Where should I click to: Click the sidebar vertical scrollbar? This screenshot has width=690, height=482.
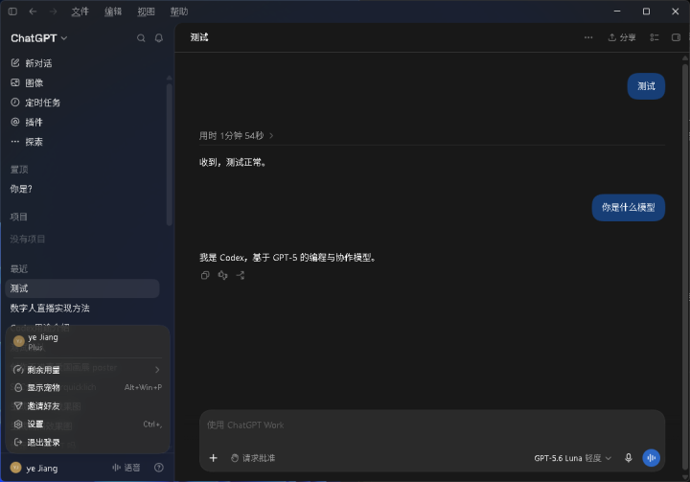click(169, 154)
